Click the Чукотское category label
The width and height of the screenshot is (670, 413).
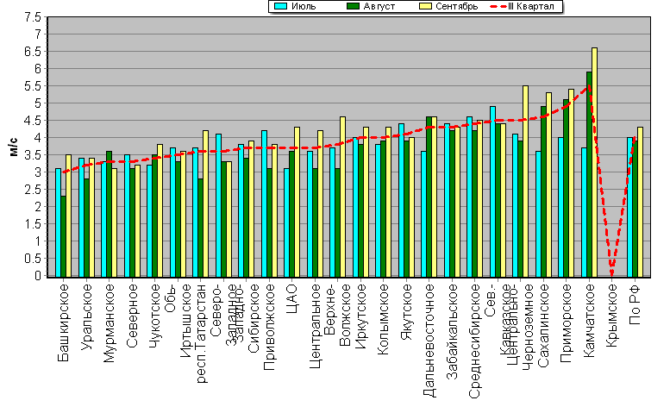point(155,316)
